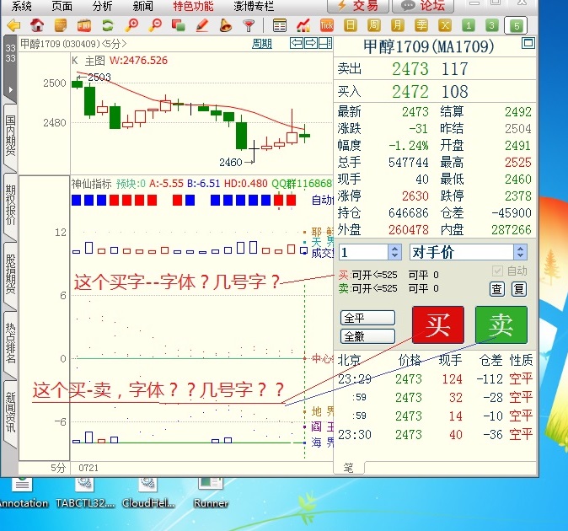568x531 pixels.
Task: Open the 周期 period dropdown link
Action: pos(262,43)
